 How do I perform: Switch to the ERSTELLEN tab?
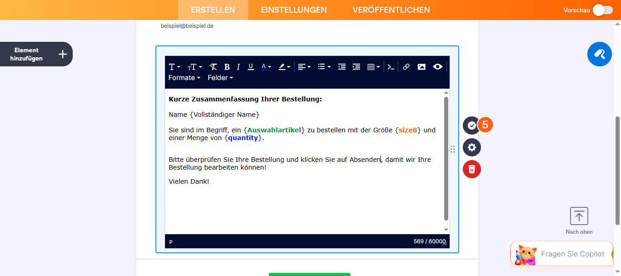click(213, 10)
